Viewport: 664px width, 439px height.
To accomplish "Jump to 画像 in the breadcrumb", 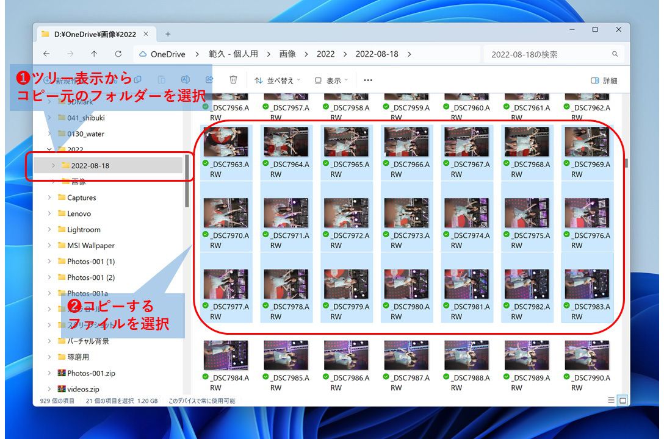I will click(287, 54).
